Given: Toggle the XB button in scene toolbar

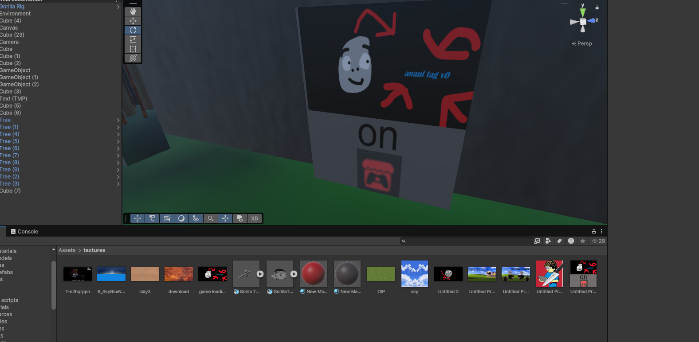Looking at the screenshot, I should click(255, 218).
